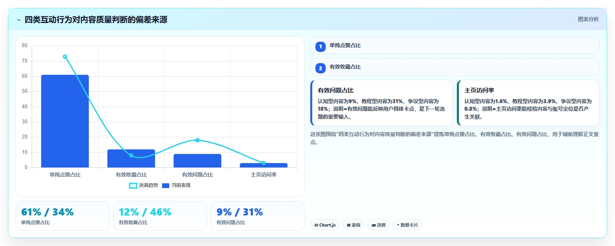615x246 pixels.
Task: Click the 有效问题占比 bar in chart
Action: point(197,161)
